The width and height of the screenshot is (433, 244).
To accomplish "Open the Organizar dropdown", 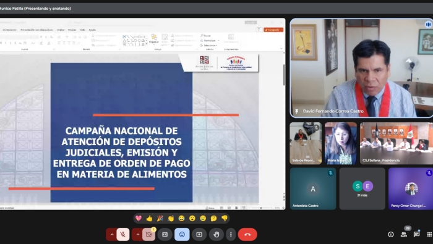I will click(x=154, y=40).
